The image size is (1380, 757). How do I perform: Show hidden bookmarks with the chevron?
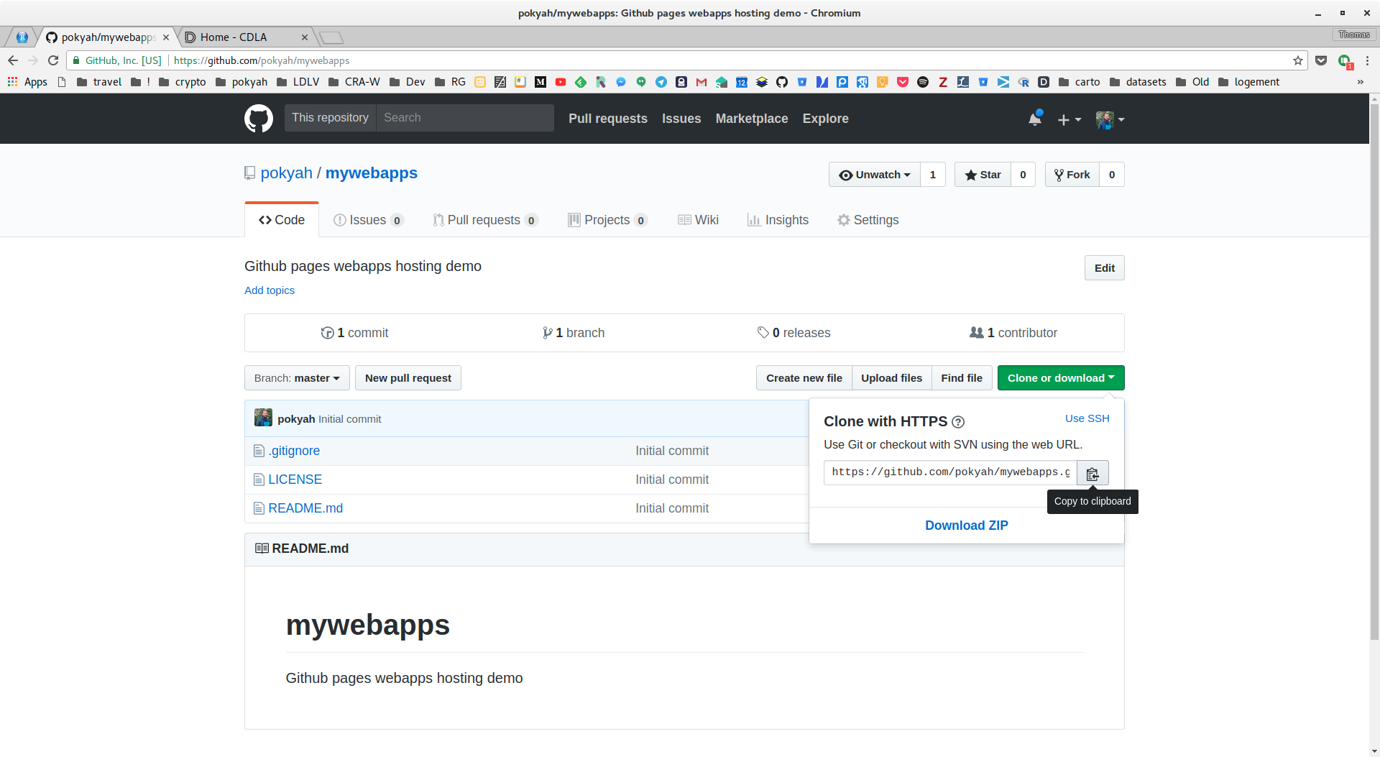pos(1360,82)
